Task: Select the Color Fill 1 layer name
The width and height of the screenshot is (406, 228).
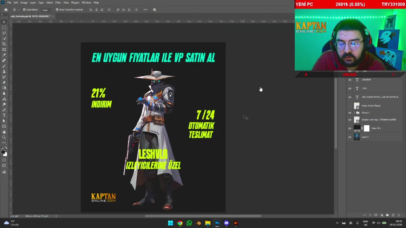Action: (376, 128)
